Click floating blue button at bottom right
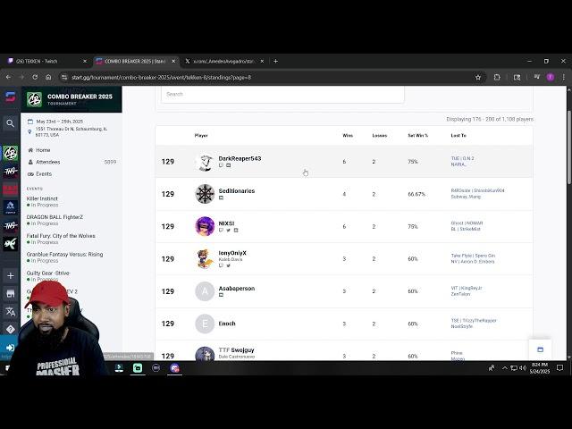Image resolution: width=572 pixels, height=429 pixels. tap(540, 349)
